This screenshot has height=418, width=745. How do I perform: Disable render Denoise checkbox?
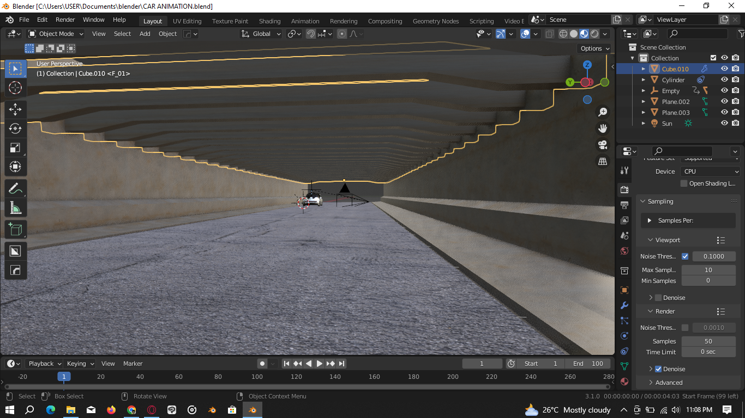[x=658, y=369]
